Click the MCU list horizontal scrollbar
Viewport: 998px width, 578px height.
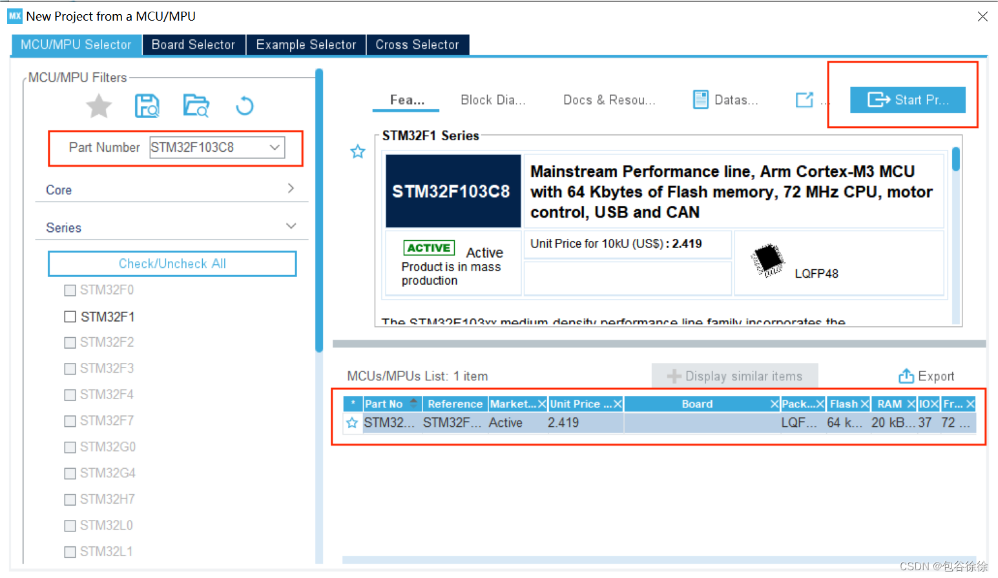point(659,560)
